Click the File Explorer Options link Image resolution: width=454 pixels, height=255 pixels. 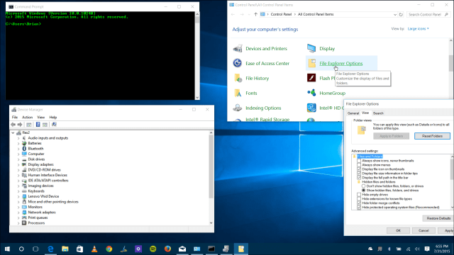[x=340, y=63]
